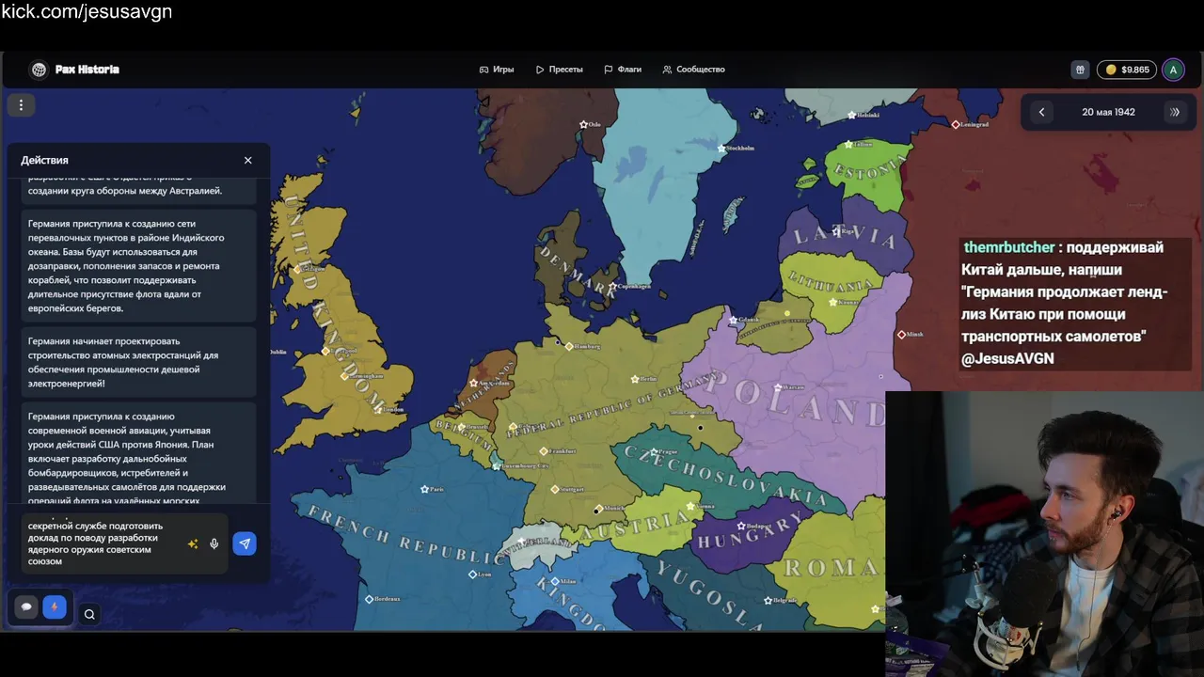
Task: Select the Hamburg city marker
Action: (x=568, y=346)
